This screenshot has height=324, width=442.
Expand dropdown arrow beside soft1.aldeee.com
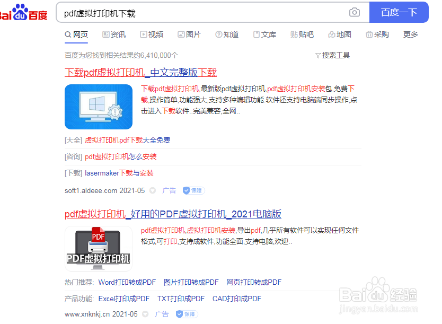click(x=153, y=191)
